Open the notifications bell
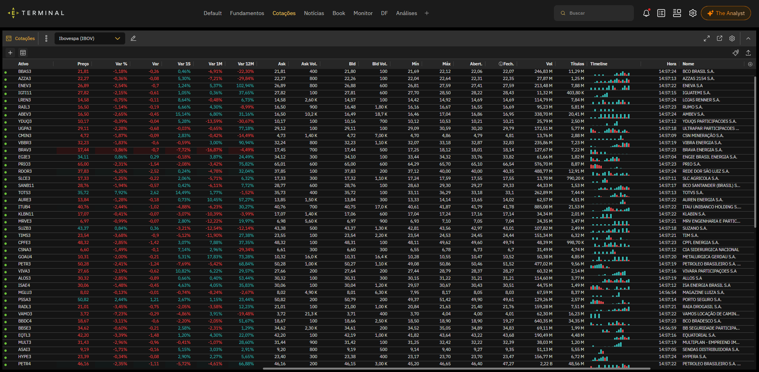Image resolution: width=759 pixels, height=372 pixels. 646,13
